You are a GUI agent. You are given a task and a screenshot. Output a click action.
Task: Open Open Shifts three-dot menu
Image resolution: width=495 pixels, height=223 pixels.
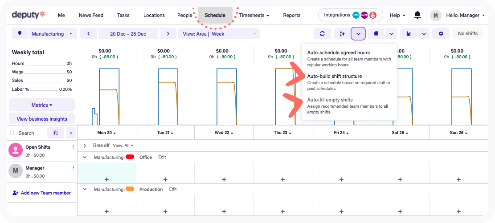click(74, 147)
